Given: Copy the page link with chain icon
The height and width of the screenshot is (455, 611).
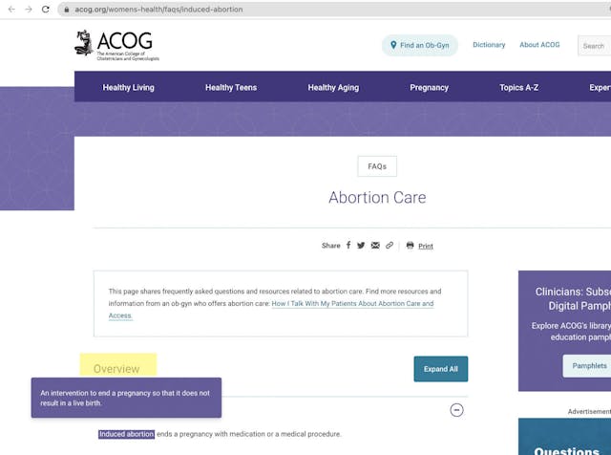Looking at the screenshot, I should click(390, 246).
